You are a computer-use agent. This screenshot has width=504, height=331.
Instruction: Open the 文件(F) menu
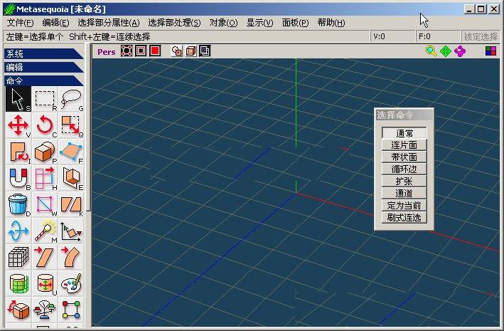[20, 23]
